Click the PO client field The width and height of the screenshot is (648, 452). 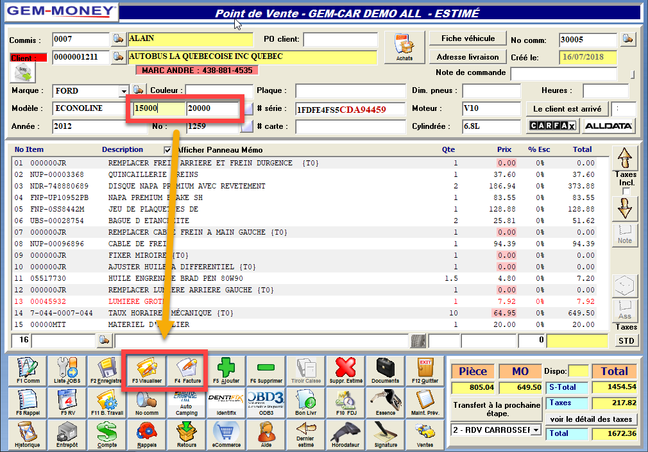click(340, 39)
